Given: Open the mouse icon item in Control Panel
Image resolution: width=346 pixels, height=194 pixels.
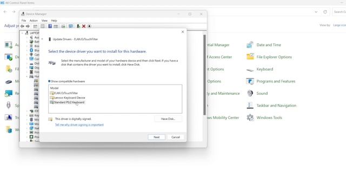Looking at the screenshot, I should (9, 81).
